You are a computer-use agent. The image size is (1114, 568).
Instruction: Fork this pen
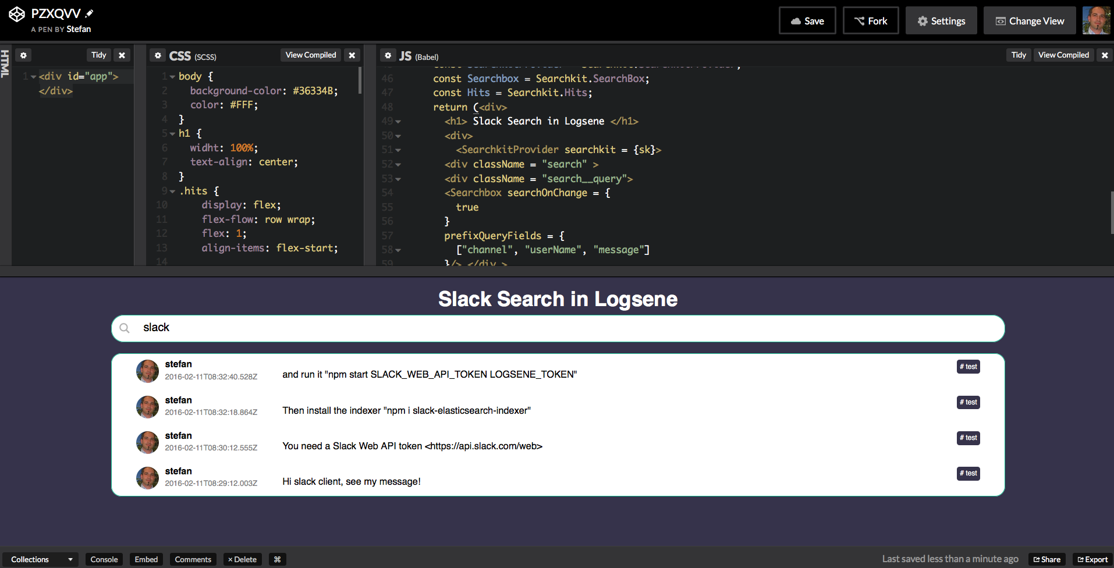tap(871, 21)
